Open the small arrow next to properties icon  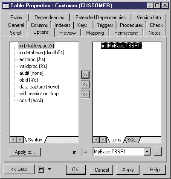click(x=49, y=169)
